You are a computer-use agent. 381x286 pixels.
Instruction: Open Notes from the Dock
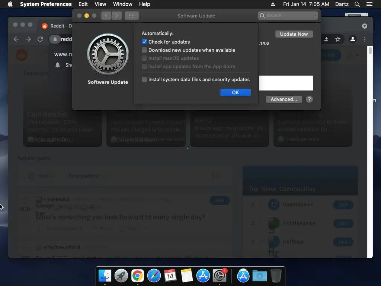point(187,276)
